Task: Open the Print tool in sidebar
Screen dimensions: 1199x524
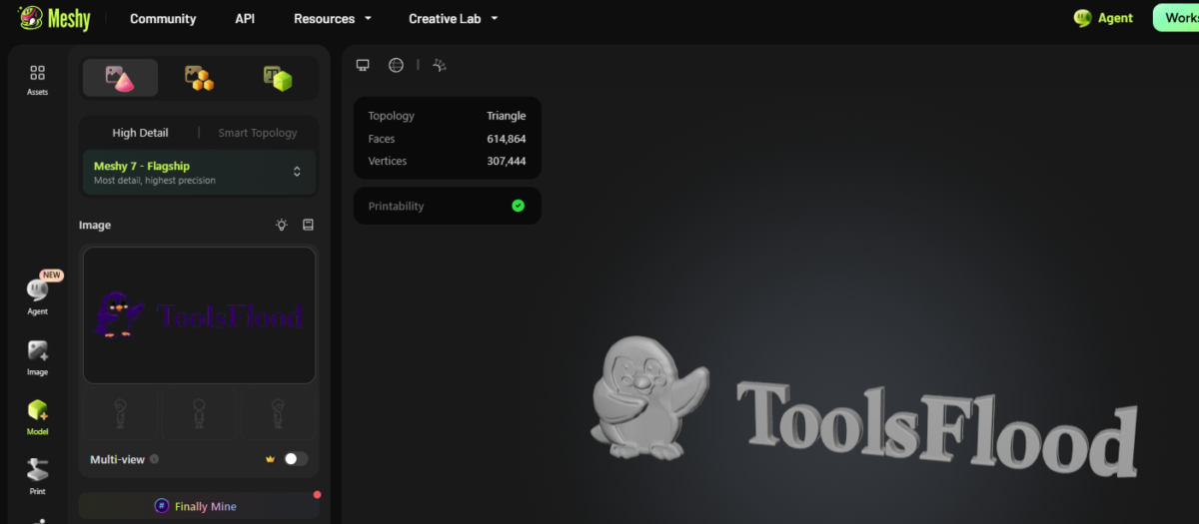Action: [37, 477]
